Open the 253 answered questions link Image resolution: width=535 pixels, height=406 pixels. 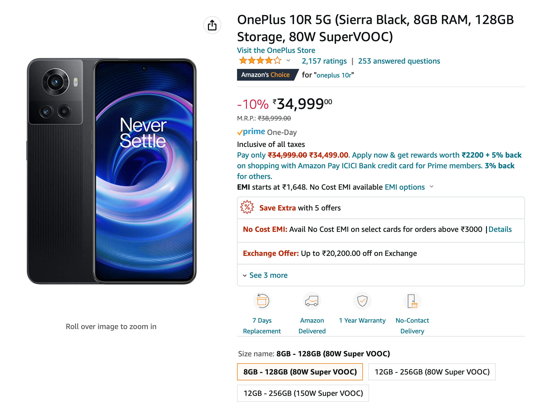pyautogui.click(x=399, y=61)
